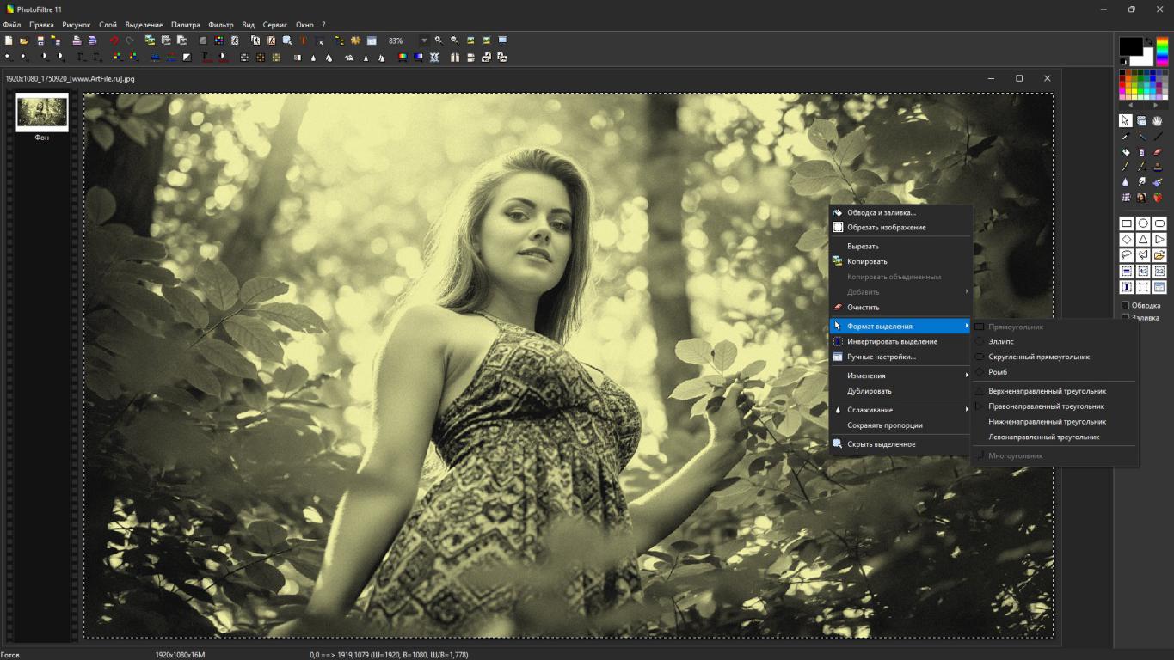Choose the Ellipse selection shape icon
The width and height of the screenshot is (1174, 660).
point(1142,223)
